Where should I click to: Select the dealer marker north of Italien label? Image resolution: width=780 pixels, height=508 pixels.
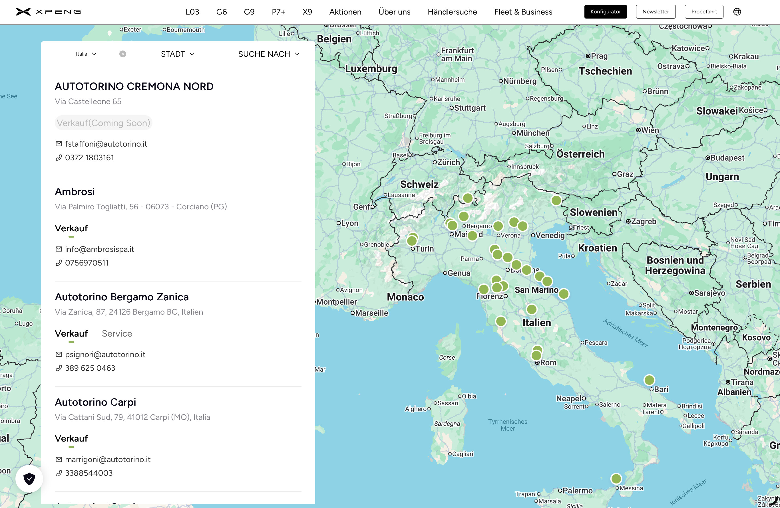pyautogui.click(x=532, y=309)
